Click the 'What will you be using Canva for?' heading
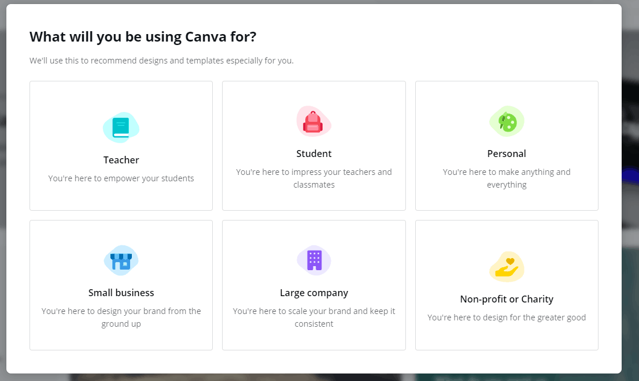 [x=143, y=37]
